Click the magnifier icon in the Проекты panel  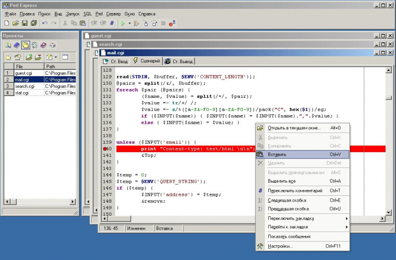[x=8, y=45]
